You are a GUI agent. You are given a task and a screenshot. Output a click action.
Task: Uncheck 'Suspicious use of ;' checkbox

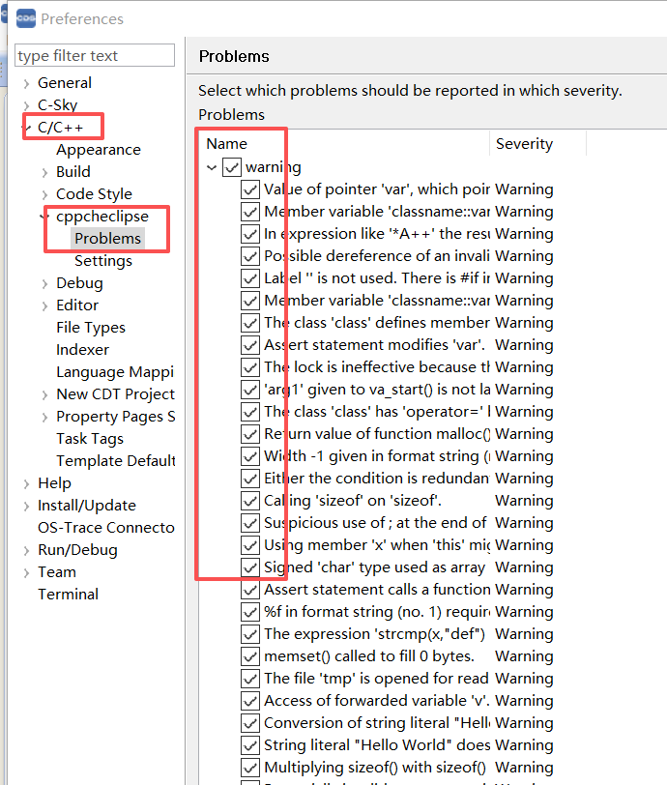[x=249, y=523]
